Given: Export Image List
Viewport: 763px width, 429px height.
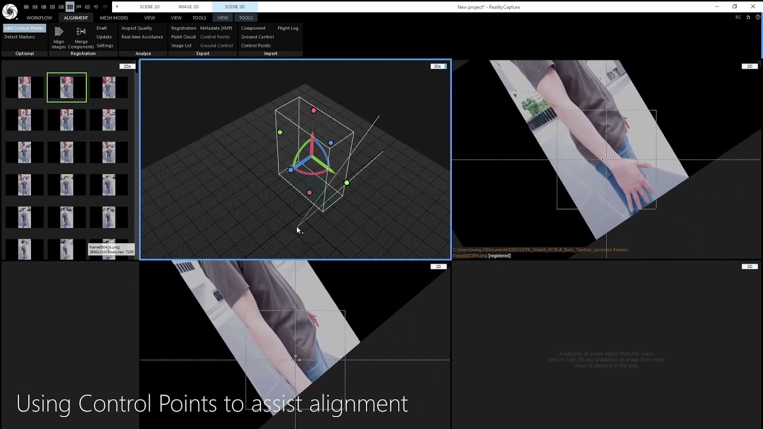Looking at the screenshot, I should pyautogui.click(x=181, y=45).
